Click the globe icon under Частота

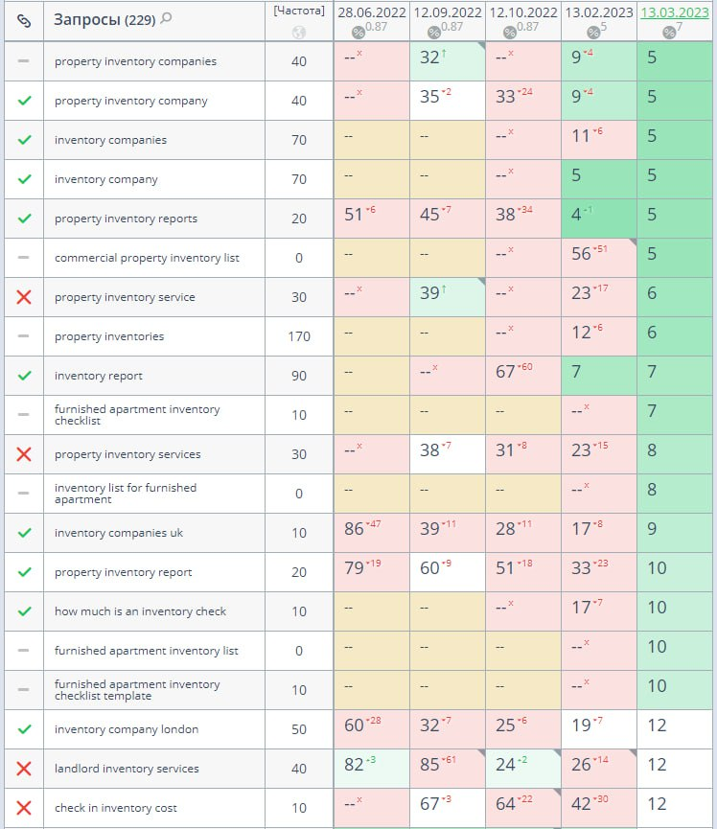click(299, 31)
